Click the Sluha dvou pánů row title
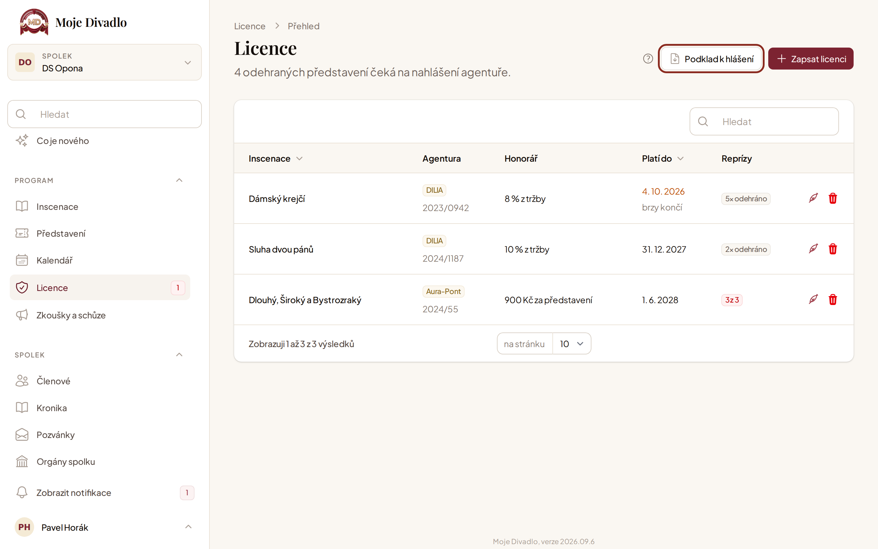Image resolution: width=878 pixels, height=549 pixels. (281, 249)
